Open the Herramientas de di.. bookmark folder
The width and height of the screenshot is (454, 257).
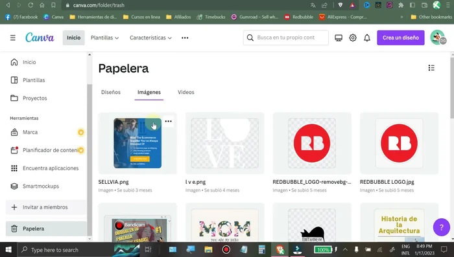point(93,17)
